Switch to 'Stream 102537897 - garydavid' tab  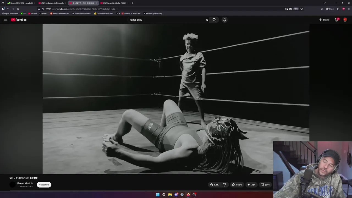[x=21, y=3]
